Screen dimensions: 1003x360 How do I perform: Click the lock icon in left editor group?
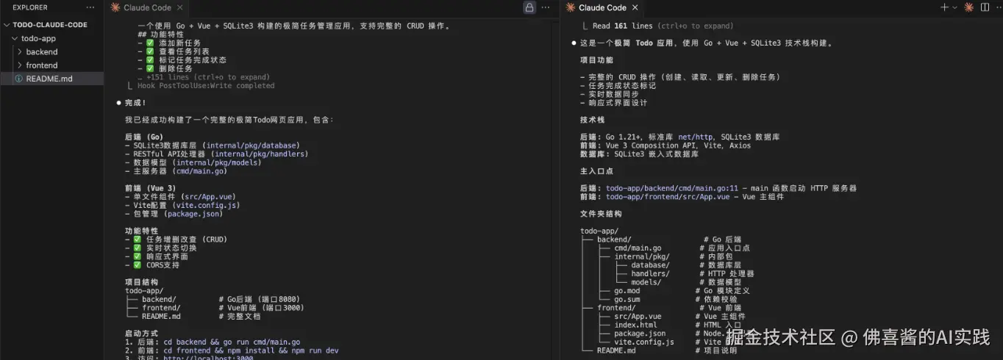click(x=529, y=7)
